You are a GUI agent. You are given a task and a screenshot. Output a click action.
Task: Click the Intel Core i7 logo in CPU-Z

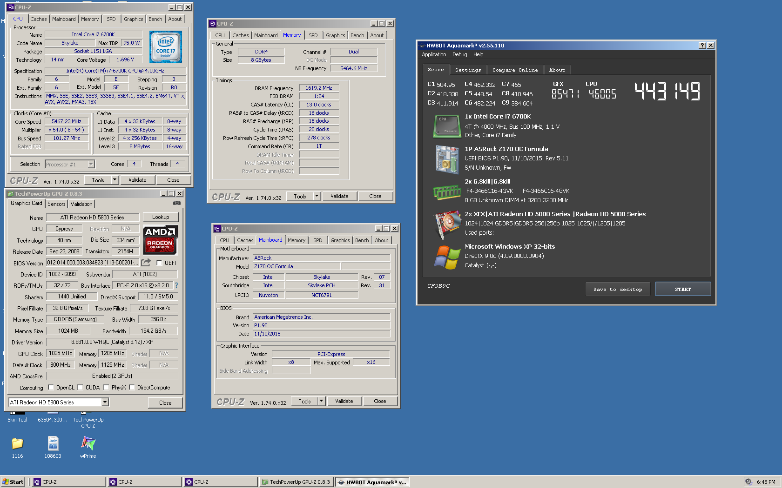166,47
